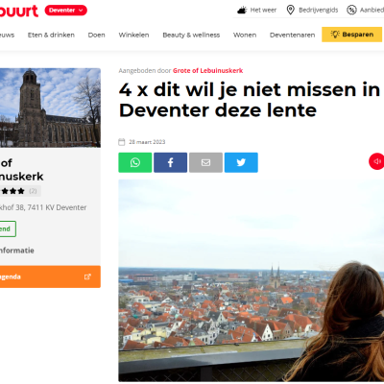Click the star rating reviews badge
This screenshot has width=384, height=384.
(x=20, y=191)
